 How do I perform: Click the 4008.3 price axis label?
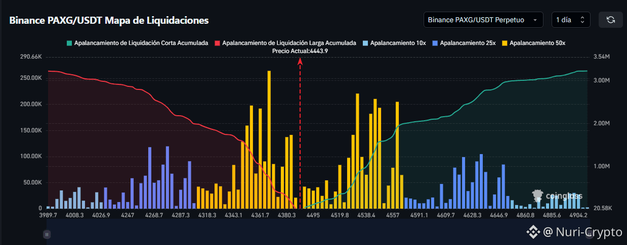coord(74,215)
